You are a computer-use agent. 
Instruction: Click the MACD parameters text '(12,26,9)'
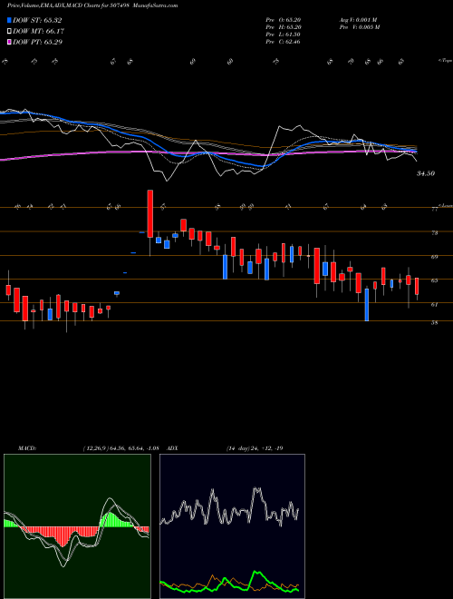click(96, 448)
